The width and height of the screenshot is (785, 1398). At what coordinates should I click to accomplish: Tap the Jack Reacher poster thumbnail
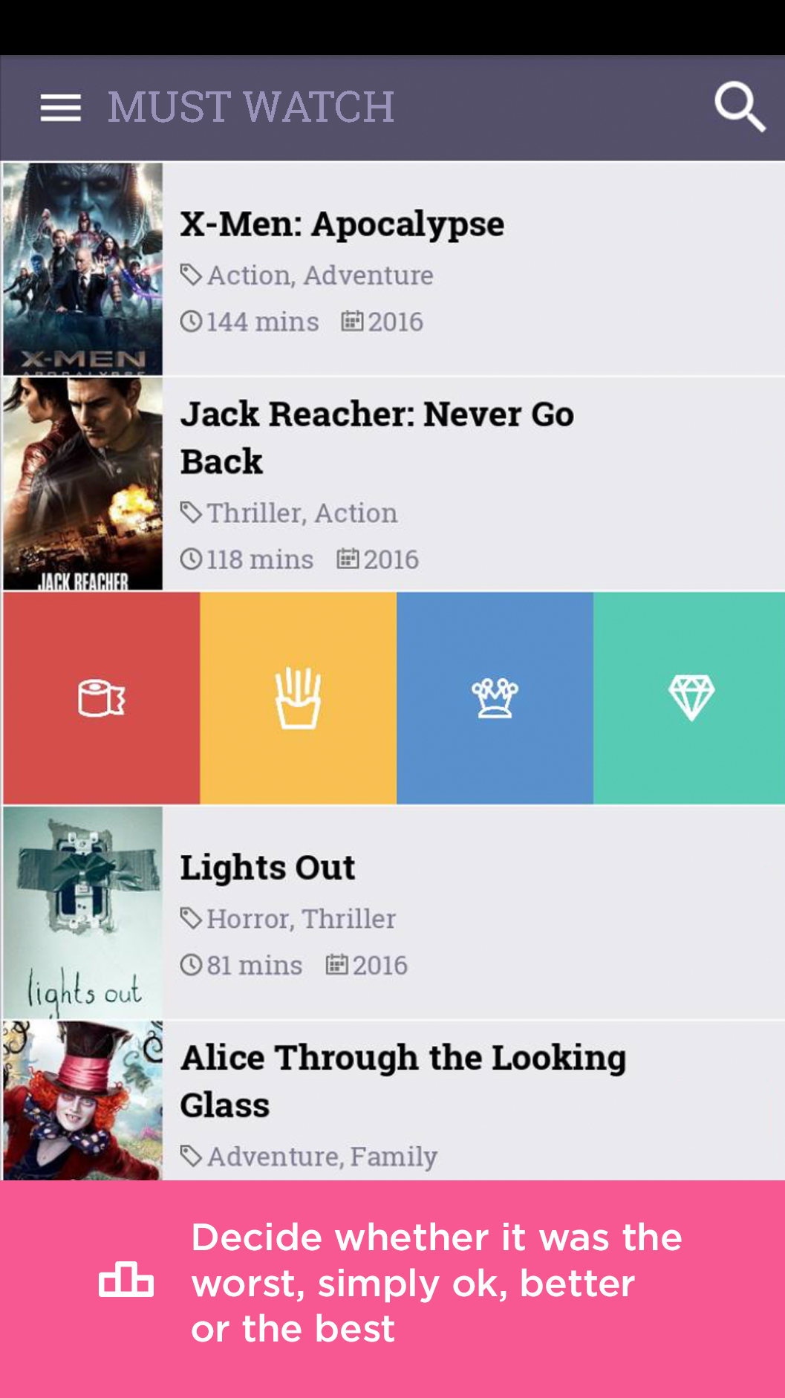pos(82,484)
